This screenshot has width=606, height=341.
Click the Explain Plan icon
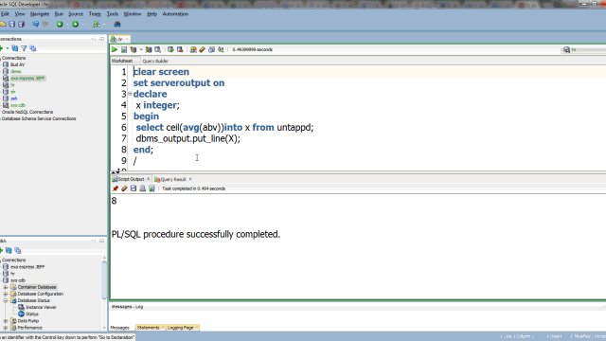click(134, 49)
